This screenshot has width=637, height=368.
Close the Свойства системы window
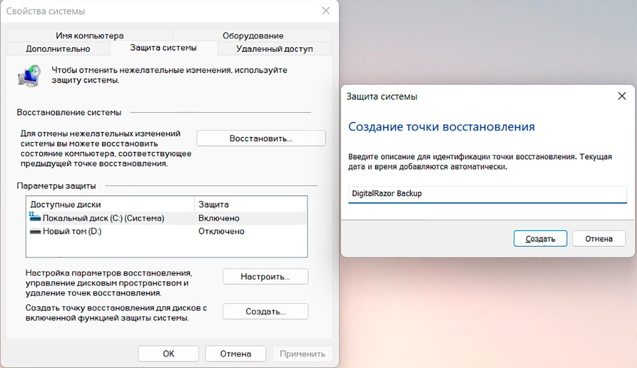click(x=325, y=10)
